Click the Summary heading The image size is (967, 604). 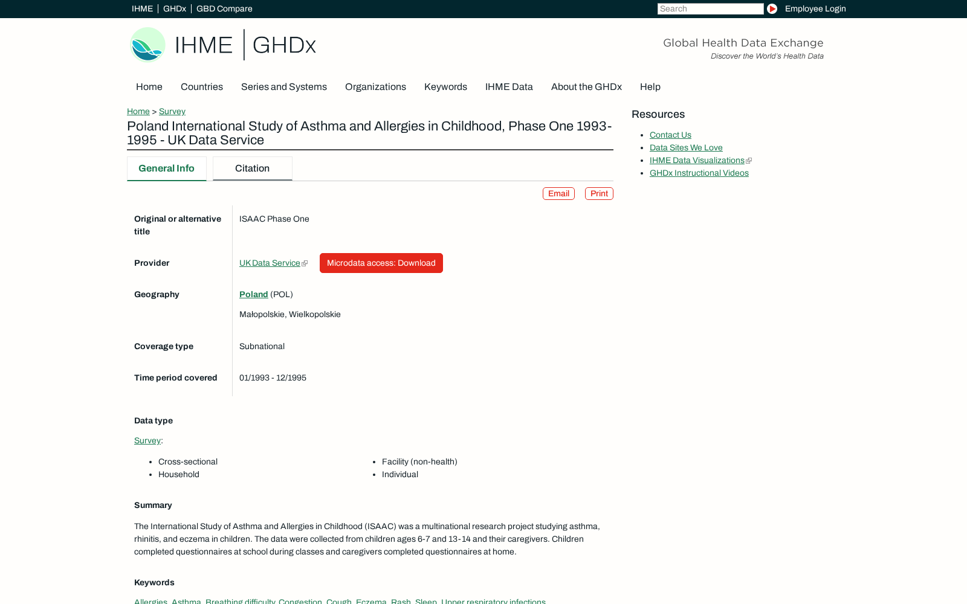click(x=153, y=505)
